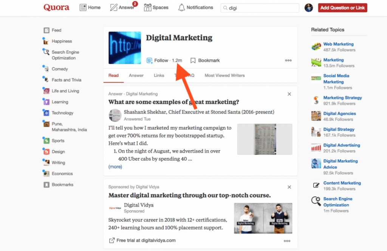Expand answer with the (more) link
The height and width of the screenshot is (251, 387).
coord(115,167)
